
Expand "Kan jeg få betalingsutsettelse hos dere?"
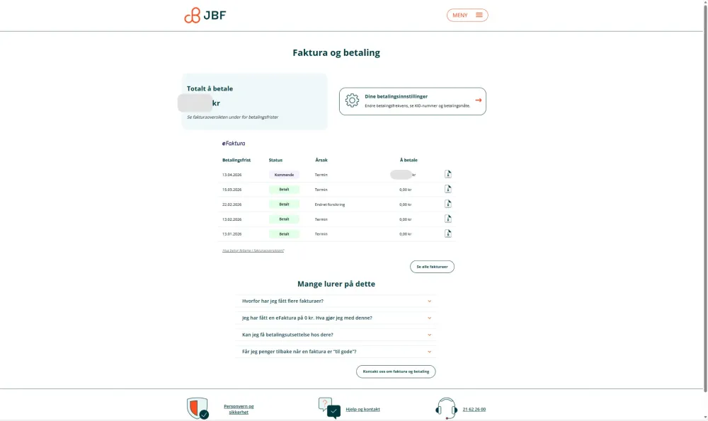336,335
